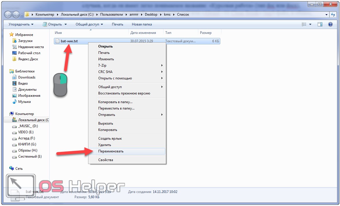Screen dimensions: 340x206
Task: Click the refresh icon beside address bar
Action: (333, 14)
